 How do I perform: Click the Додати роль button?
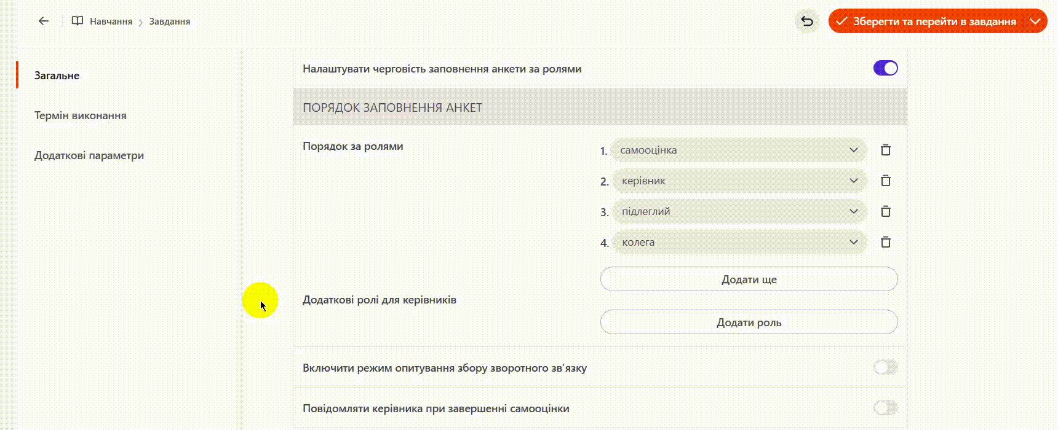point(749,322)
